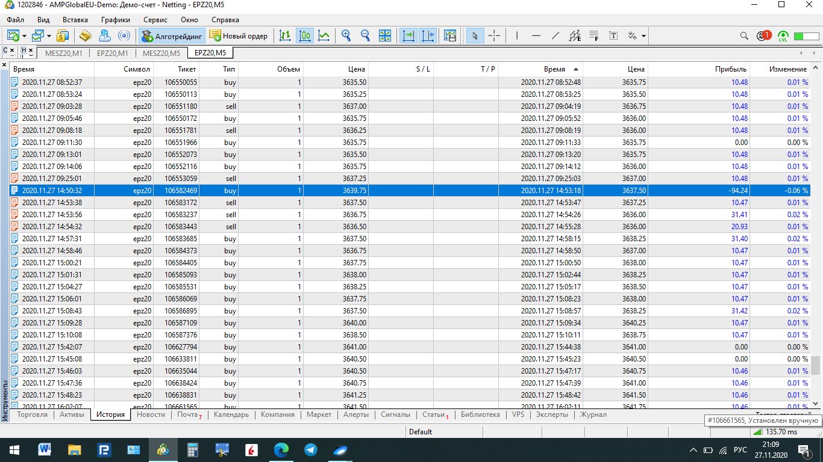Close the toolbox panel with X button
The height and width of the screenshot is (462, 823).
coord(4,64)
